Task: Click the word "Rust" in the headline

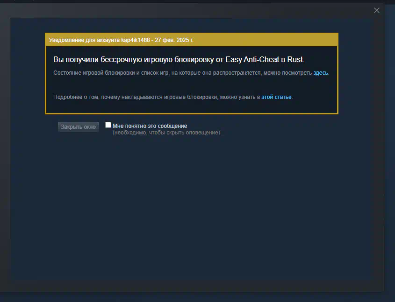Action: pos(295,60)
